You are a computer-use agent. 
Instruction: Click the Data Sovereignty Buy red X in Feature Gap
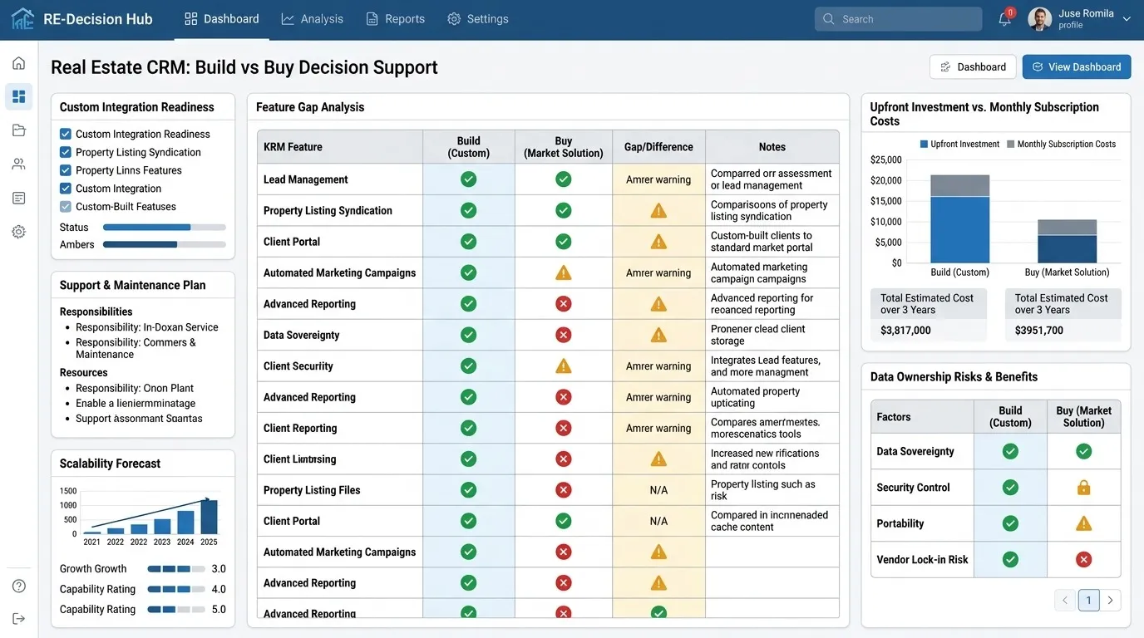tap(564, 335)
